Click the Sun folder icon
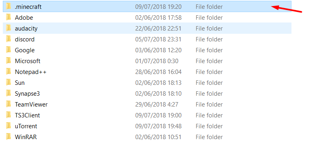The image size is (312, 156). pos(8,82)
